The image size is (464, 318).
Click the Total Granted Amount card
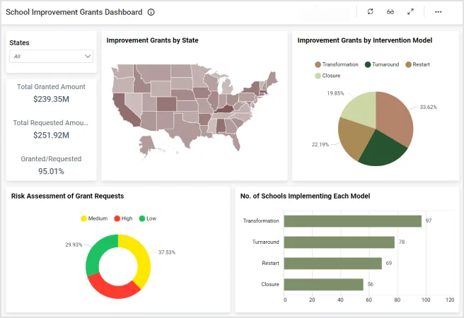51,93
